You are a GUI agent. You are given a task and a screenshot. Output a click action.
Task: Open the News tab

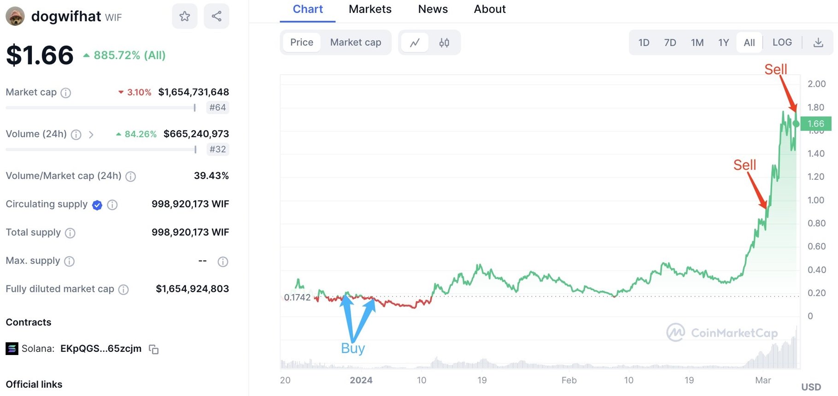click(433, 9)
